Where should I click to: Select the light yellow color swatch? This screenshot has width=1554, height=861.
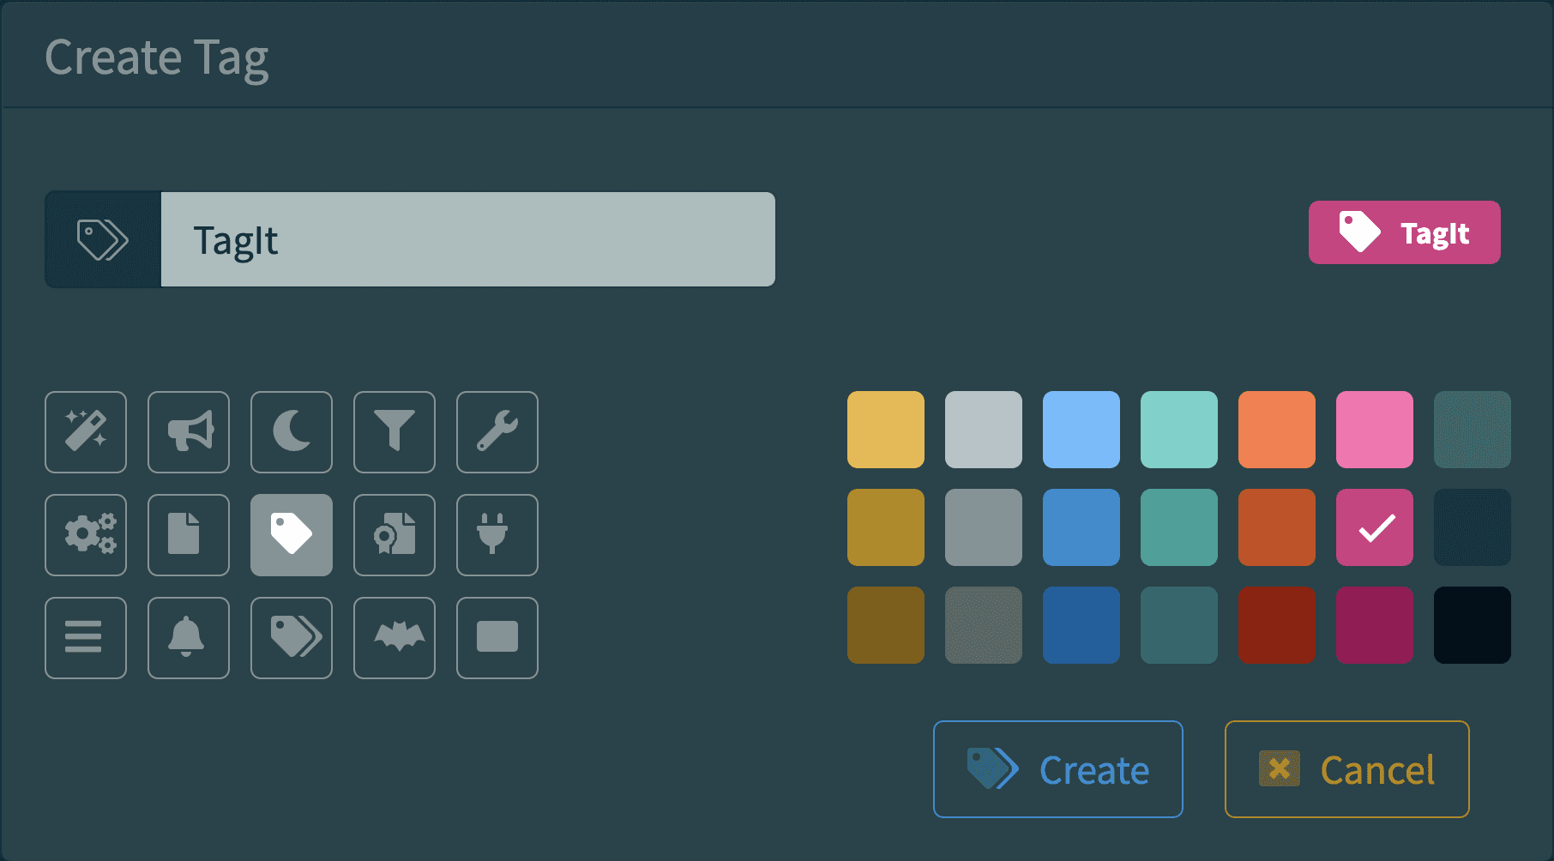click(x=886, y=430)
